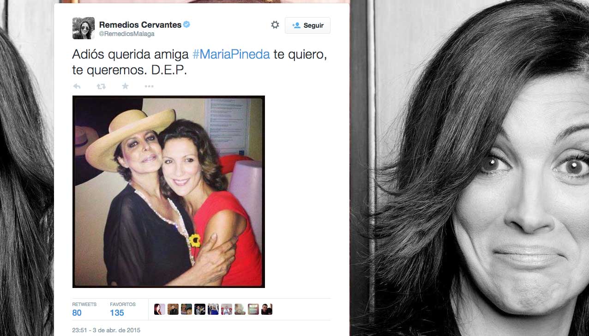The width and height of the screenshot is (589, 336).
Task: Open the first avatar in the favoriters row
Action: pyautogui.click(x=160, y=309)
